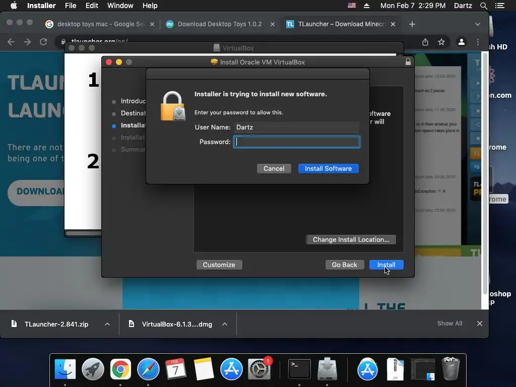The image size is (516, 387).
Task: Open Safari from the Dock
Action: tap(148, 369)
